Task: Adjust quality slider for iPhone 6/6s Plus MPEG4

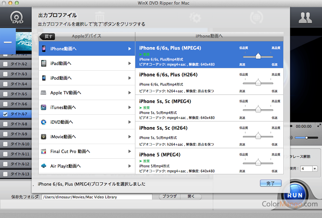Action: tap(258, 56)
